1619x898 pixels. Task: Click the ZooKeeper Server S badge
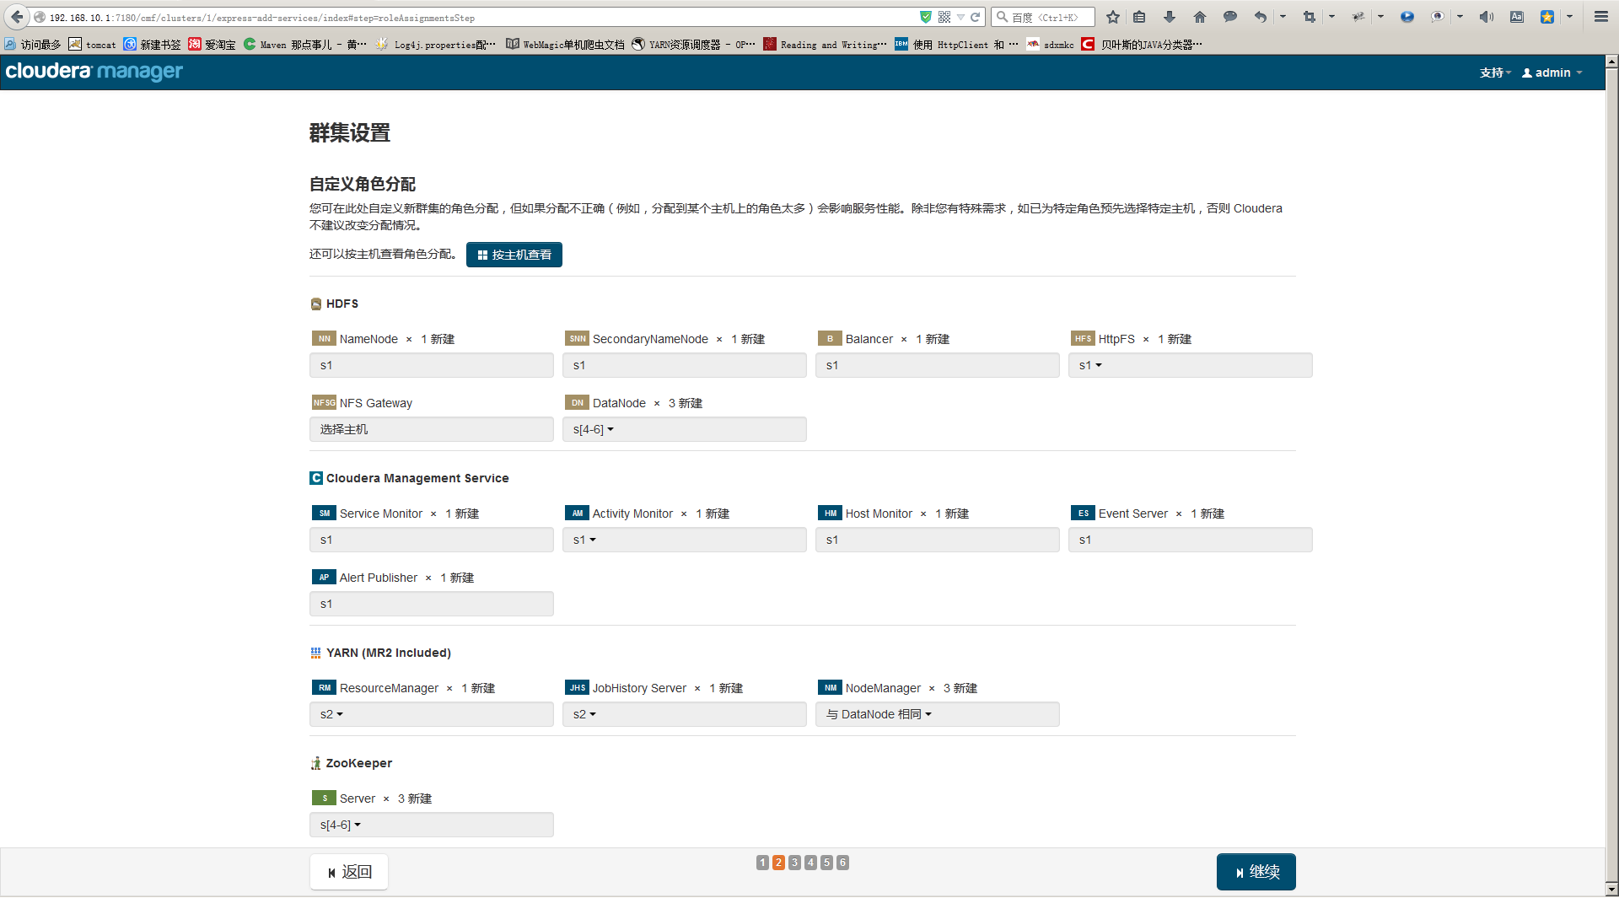(x=324, y=799)
